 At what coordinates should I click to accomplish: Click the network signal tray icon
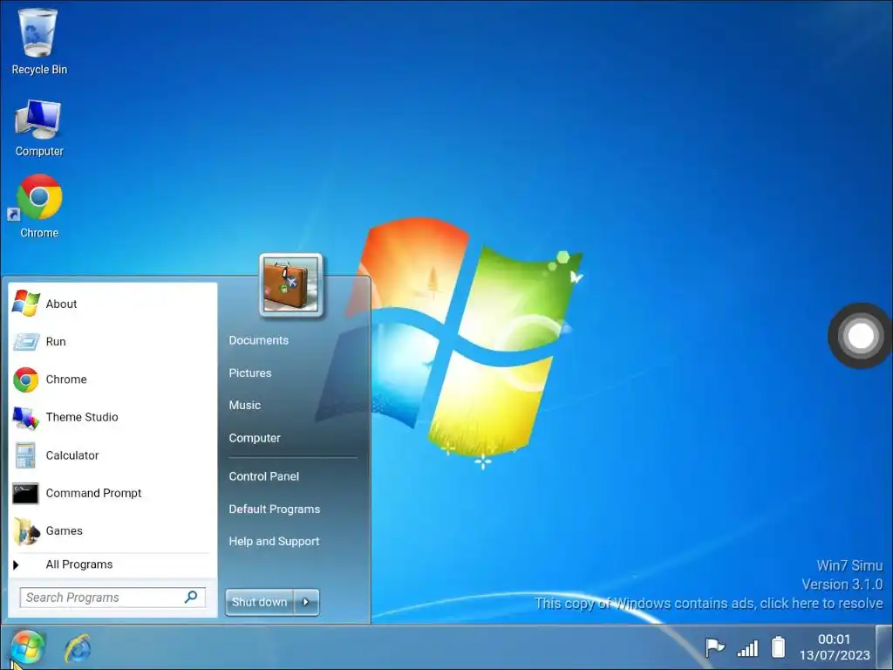pyautogui.click(x=747, y=648)
